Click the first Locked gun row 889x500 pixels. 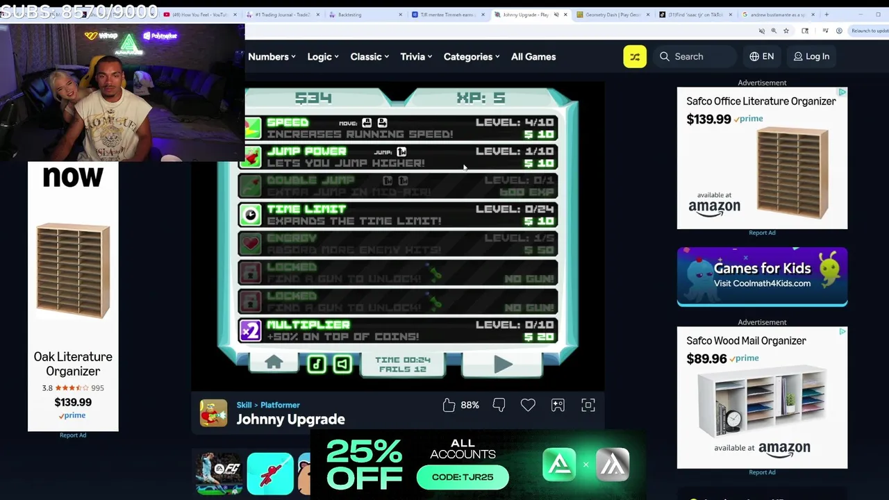(x=399, y=273)
